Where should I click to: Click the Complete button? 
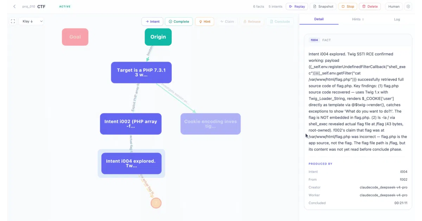(x=179, y=21)
